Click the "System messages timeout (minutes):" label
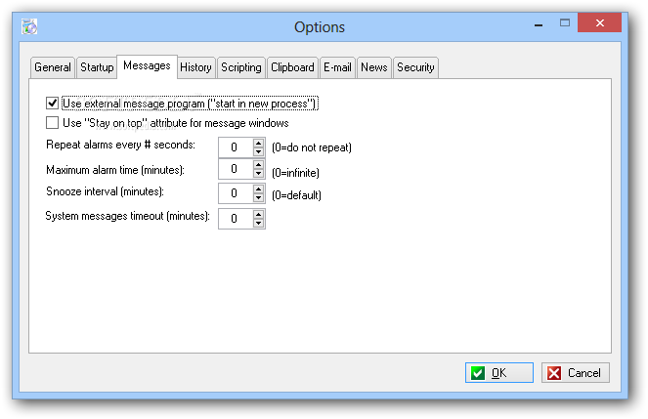This screenshot has height=419, width=648. [x=128, y=216]
